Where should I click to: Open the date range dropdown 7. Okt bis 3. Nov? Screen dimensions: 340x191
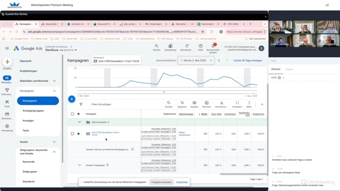[x=196, y=61]
